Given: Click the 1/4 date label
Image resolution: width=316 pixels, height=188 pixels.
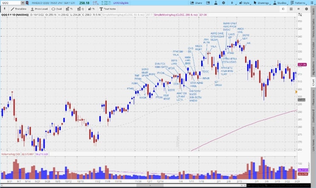Looking at the screenshot, I should (181, 181).
